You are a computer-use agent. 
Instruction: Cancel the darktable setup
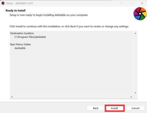[135, 108]
